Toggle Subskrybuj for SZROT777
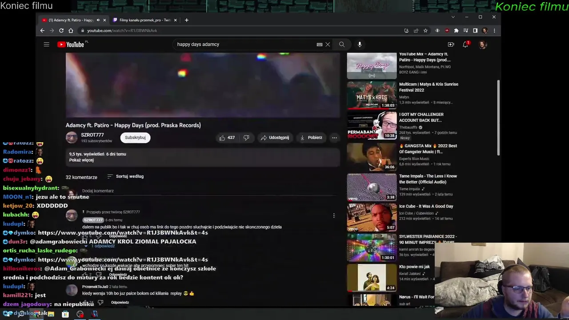Image resolution: width=569 pixels, height=320 pixels. point(135,138)
